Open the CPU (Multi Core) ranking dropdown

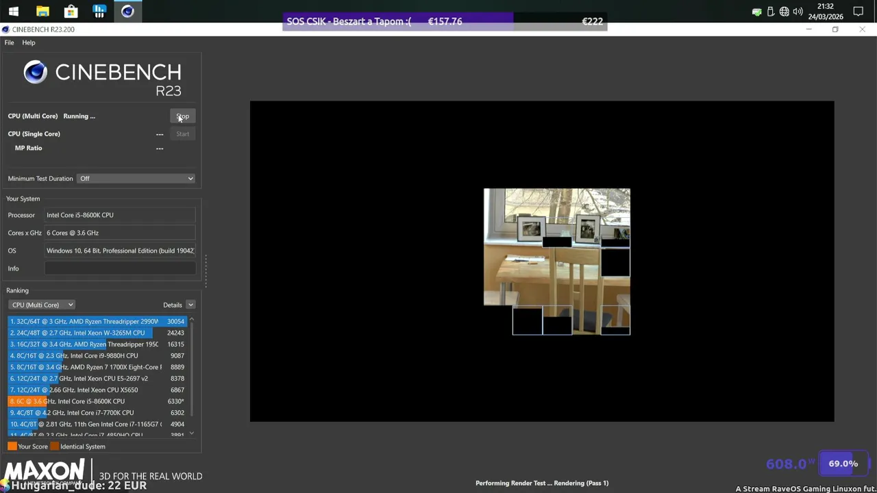[42, 305]
